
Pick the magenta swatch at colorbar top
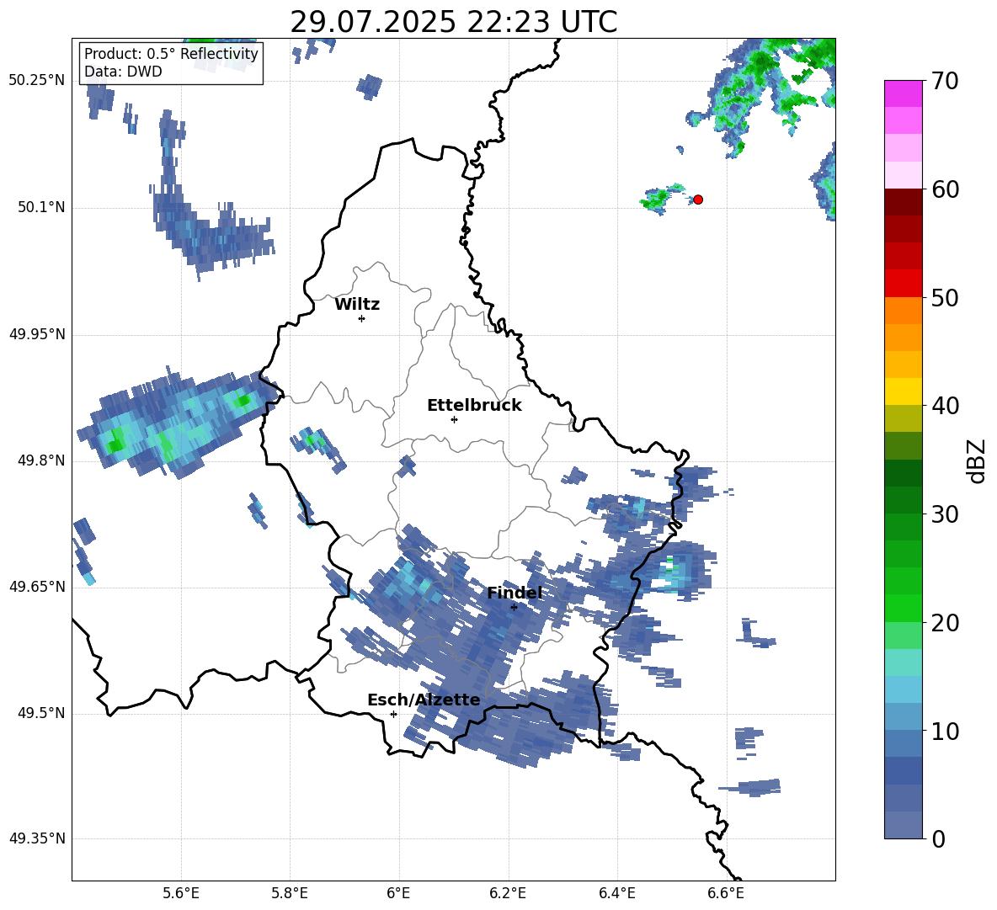pos(903,93)
